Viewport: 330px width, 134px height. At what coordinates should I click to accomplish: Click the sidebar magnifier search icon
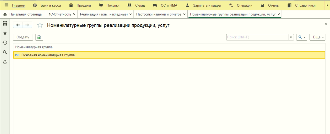click(x=5, y=52)
